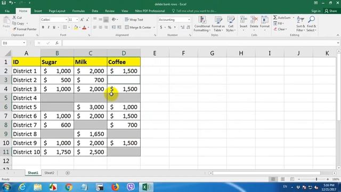Image resolution: width=341 pixels, height=192 pixels.
Task: Click Merge & Center button
Action: (x=139, y=27)
